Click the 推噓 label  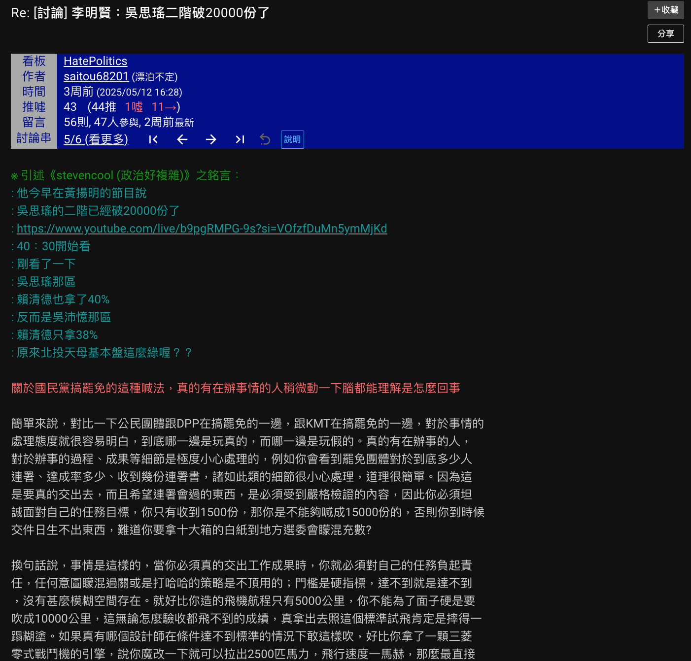point(34,107)
